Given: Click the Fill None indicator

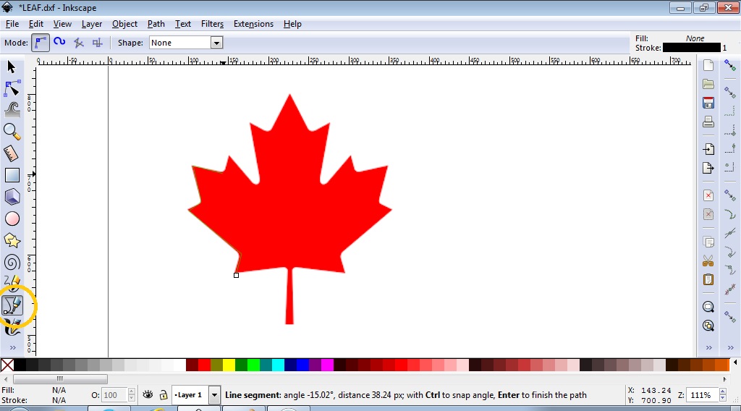Looking at the screenshot, I should [695, 38].
